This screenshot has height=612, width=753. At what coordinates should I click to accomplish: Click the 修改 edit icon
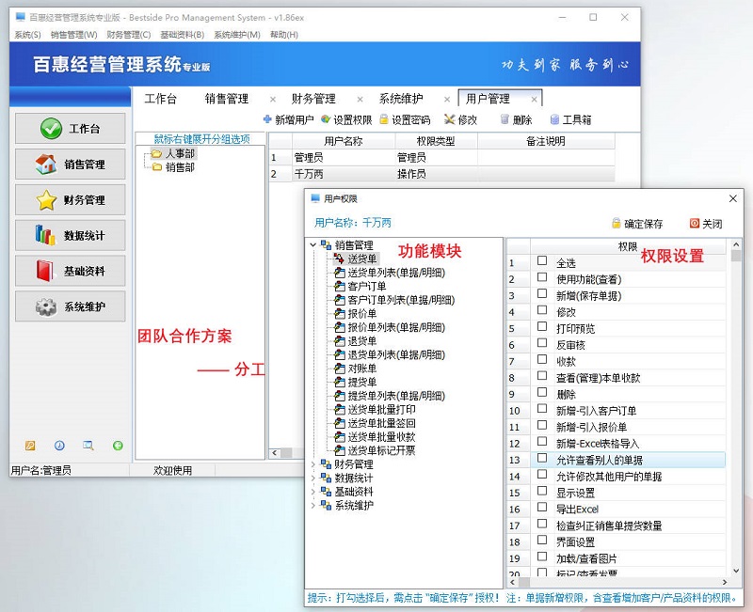click(449, 119)
